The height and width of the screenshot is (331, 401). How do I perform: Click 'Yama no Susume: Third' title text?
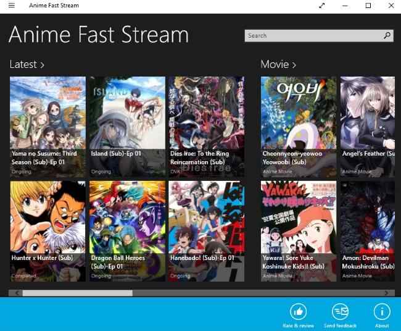tap(44, 154)
